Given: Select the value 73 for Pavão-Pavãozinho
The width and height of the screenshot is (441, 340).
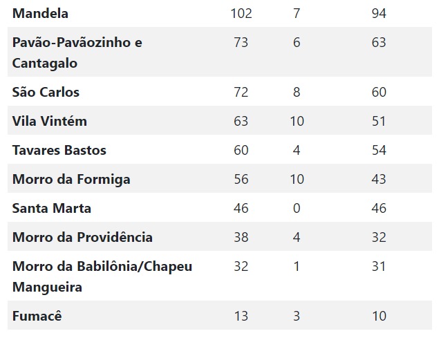Looking at the screenshot, I should pos(241,42).
